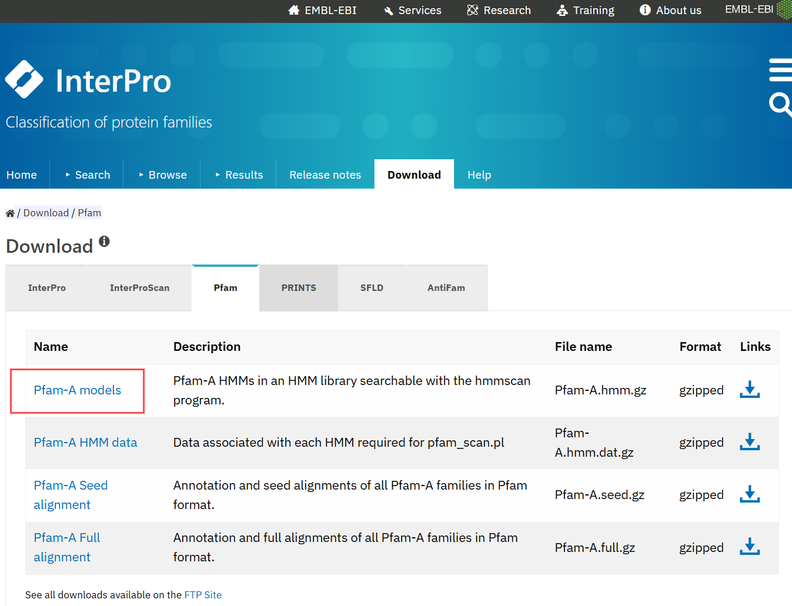Select the Download navigation tab
This screenshot has height=606, width=792.
pos(414,175)
